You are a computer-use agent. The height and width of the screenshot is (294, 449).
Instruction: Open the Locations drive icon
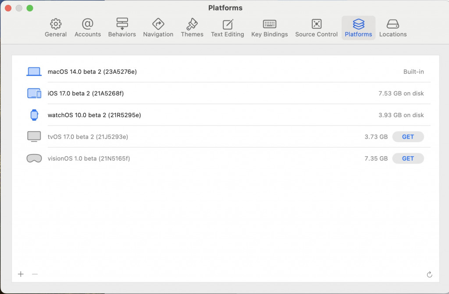(x=393, y=24)
